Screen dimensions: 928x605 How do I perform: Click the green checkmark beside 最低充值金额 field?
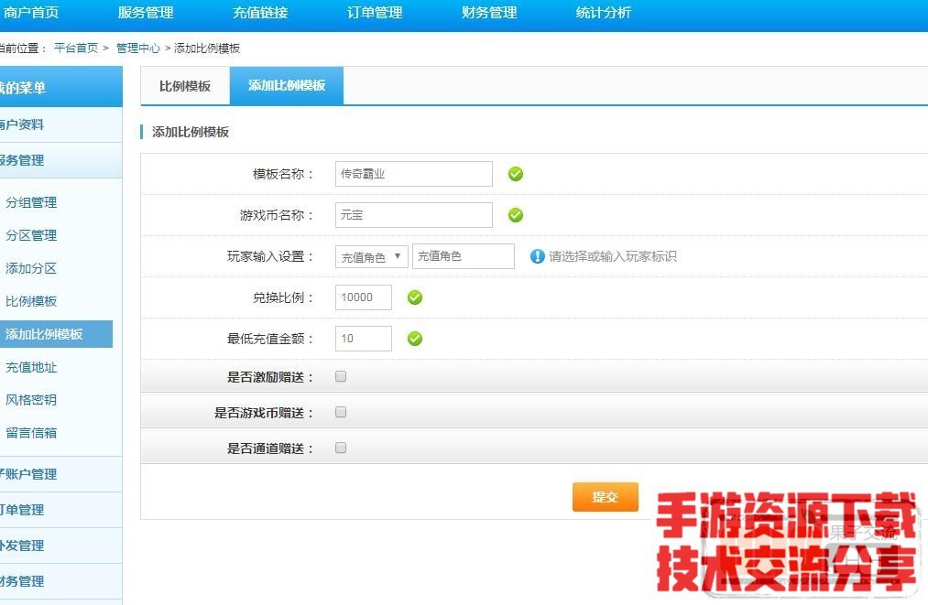[415, 339]
